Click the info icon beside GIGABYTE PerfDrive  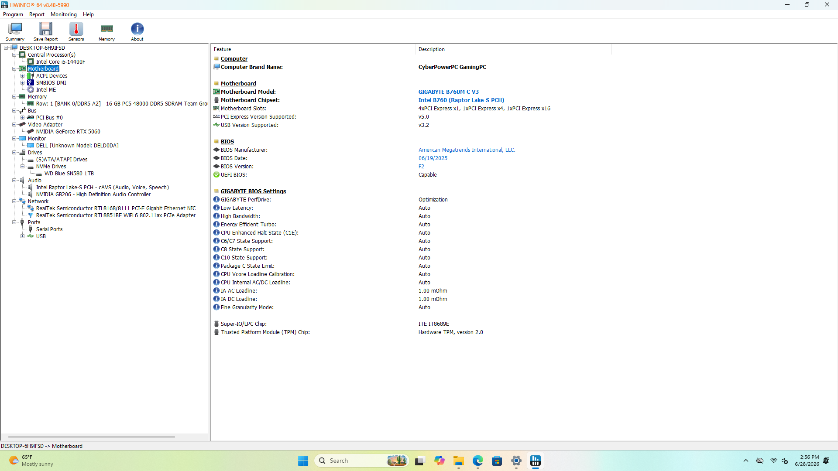216,200
